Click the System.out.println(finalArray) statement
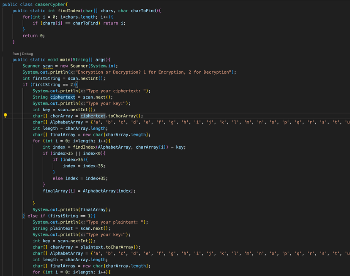The image size is (350, 276). click(71, 210)
